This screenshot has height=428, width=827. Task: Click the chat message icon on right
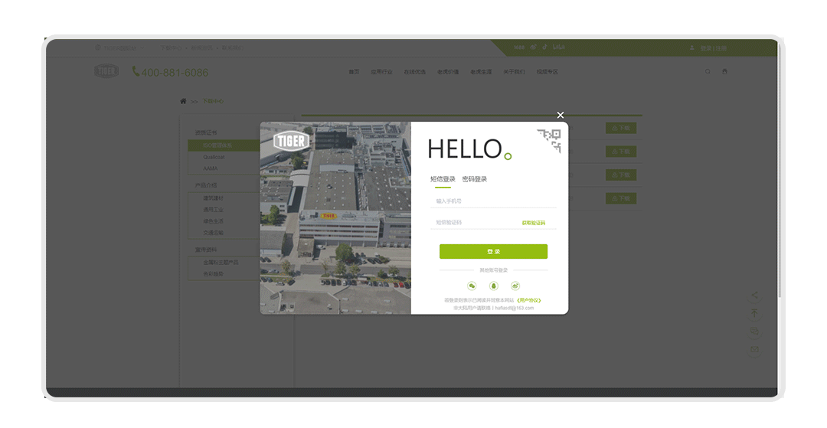click(754, 331)
